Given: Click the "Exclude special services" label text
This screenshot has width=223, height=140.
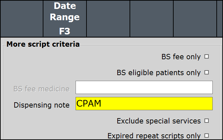Looking at the screenshot, I should point(159,121).
